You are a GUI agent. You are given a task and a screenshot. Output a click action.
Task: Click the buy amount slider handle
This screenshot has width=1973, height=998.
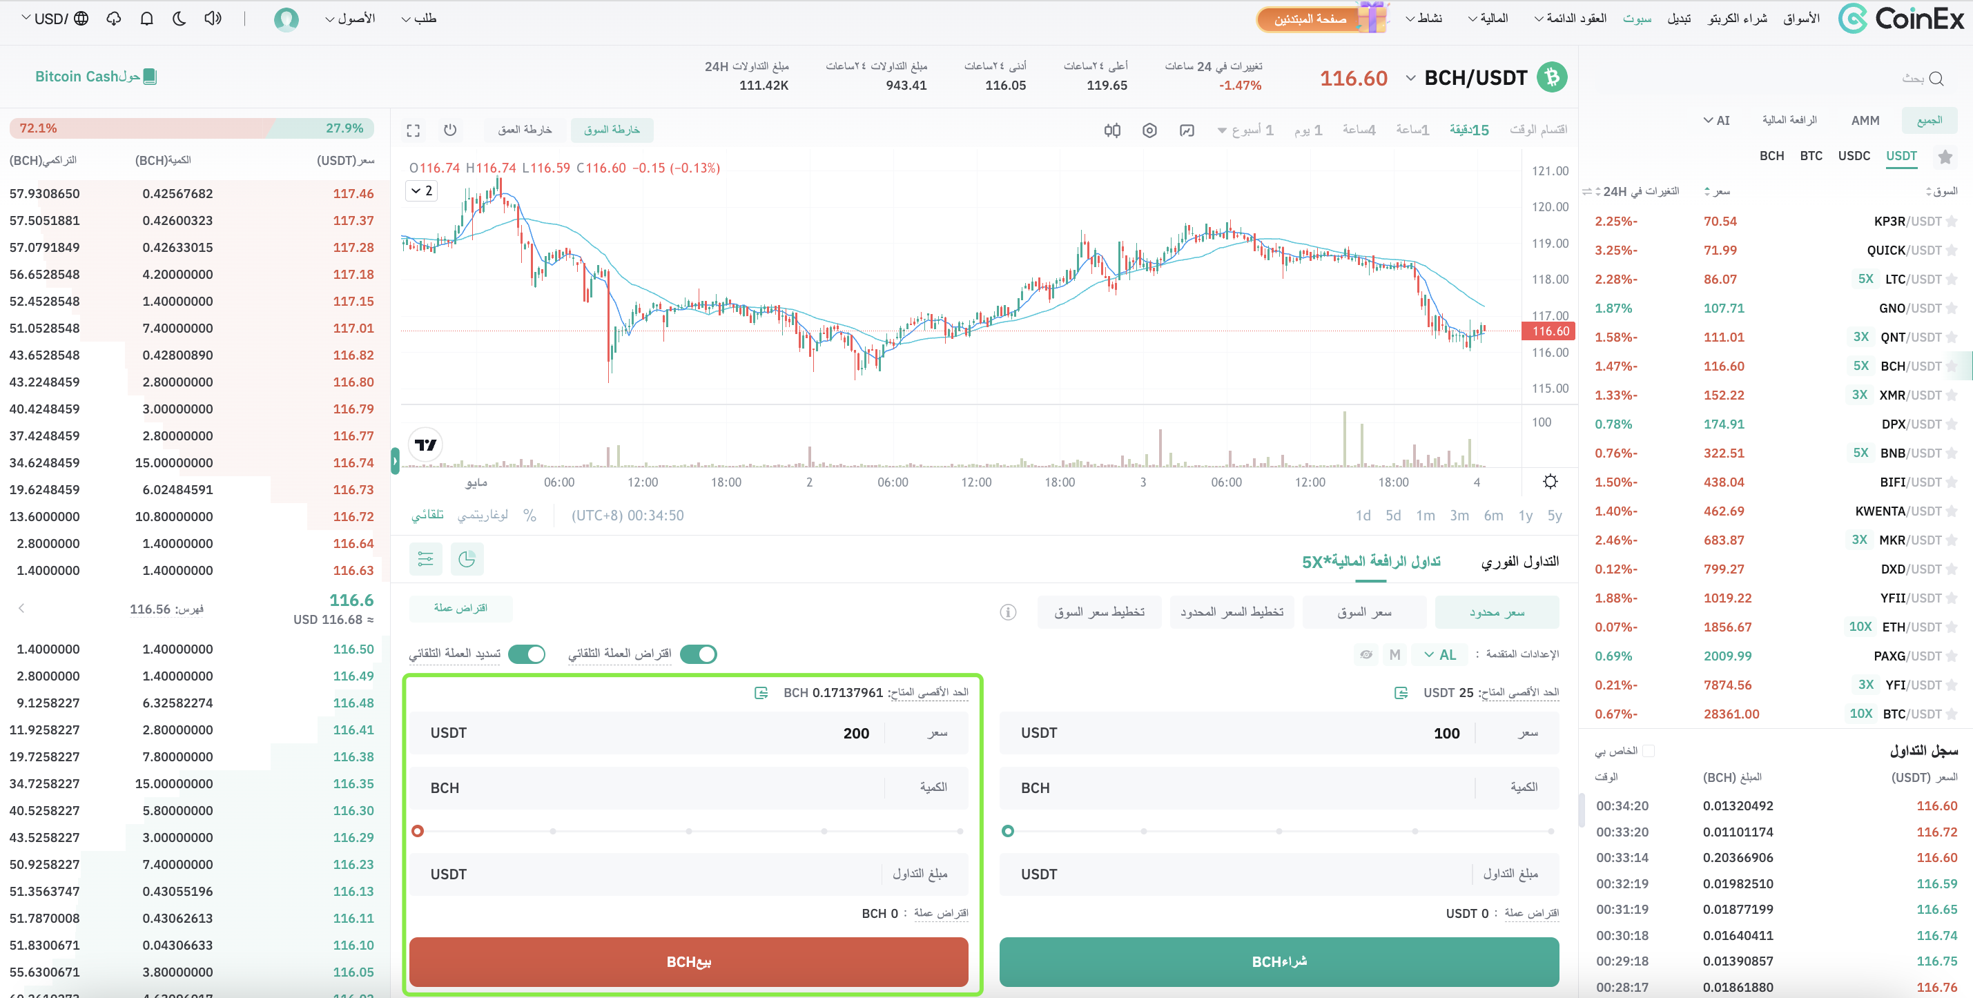pyautogui.click(x=1008, y=831)
